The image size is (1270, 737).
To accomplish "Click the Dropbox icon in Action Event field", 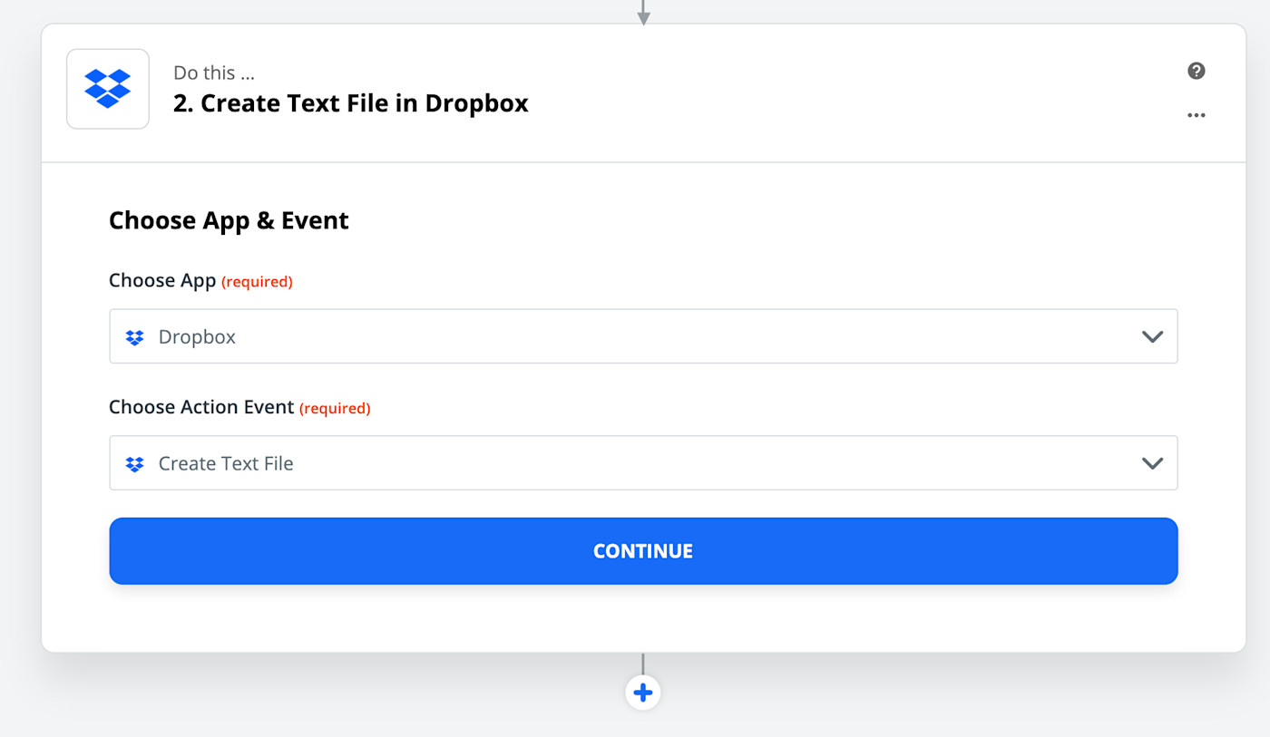I will pos(135,464).
